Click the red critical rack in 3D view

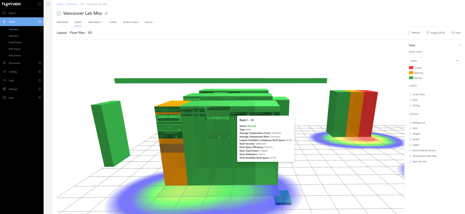tap(368, 114)
